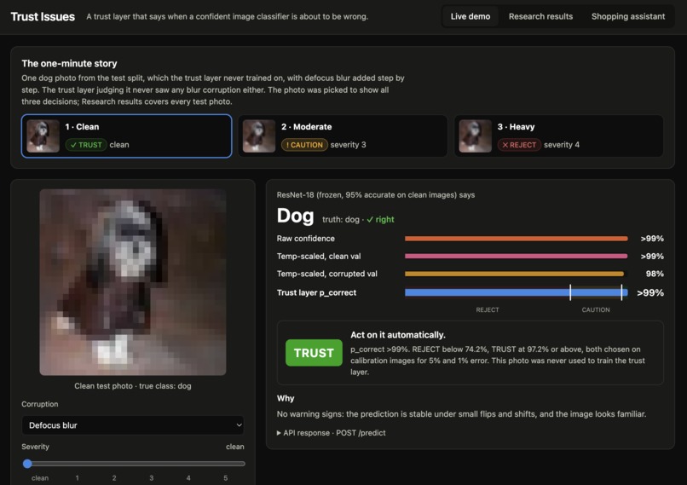Image resolution: width=687 pixels, height=485 pixels.
Task: Click 'Clean test photo · true class: dog' caption
Action: tap(133, 386)
